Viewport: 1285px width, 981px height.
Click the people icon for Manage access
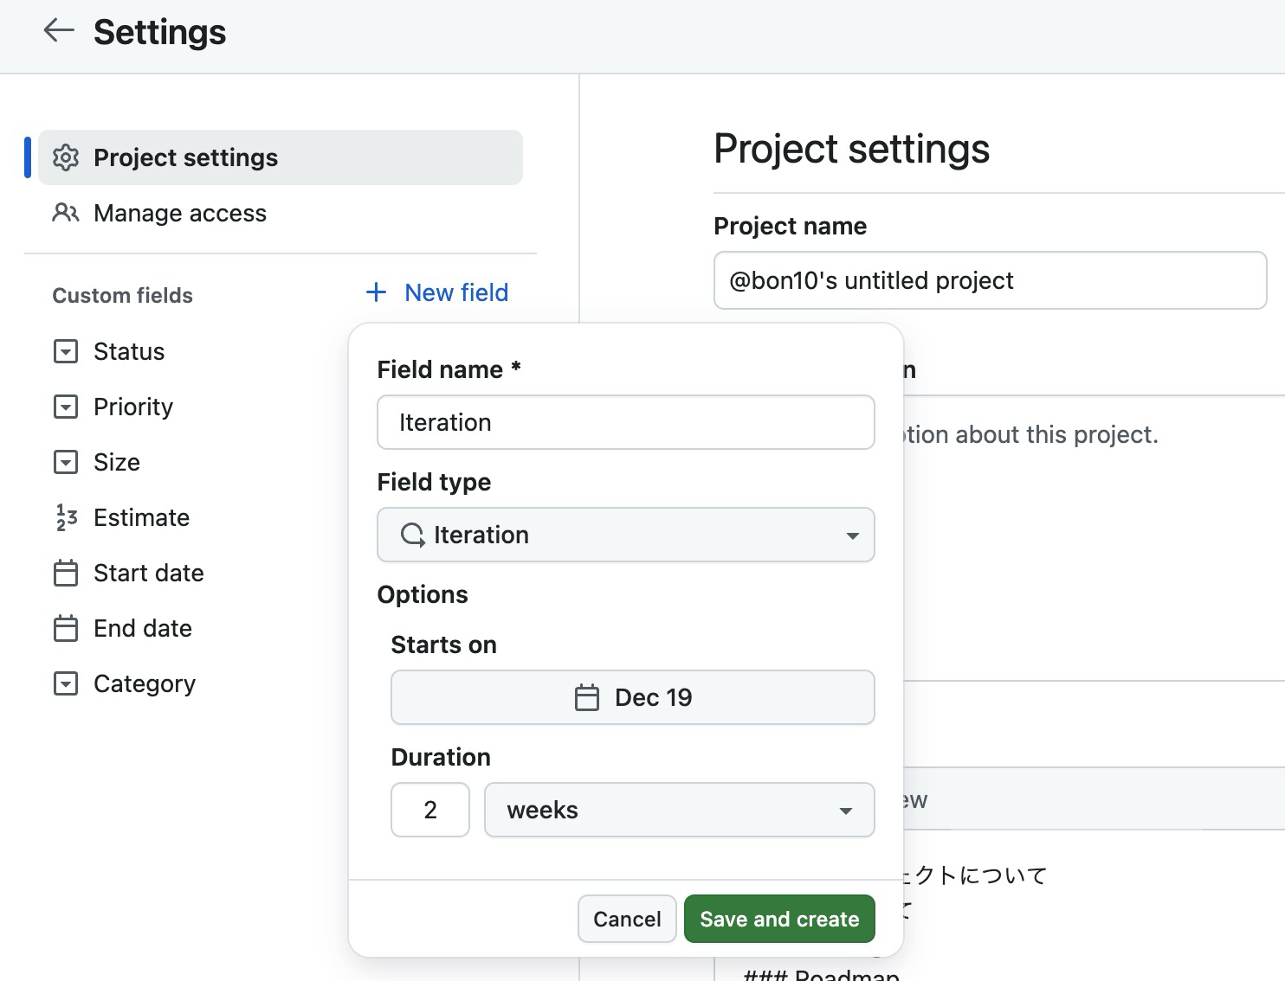coord(66,213)
